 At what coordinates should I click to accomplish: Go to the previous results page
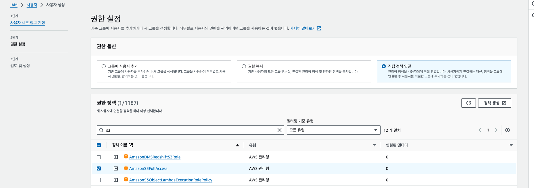480,130
